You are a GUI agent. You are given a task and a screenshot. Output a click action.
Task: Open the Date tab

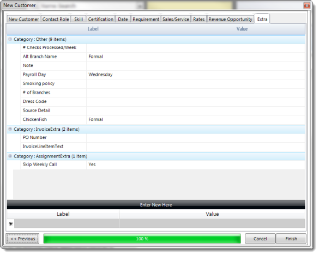123,19
